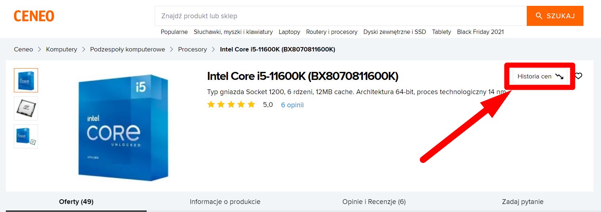Select the bare processor chip thumbnail

point(26,108)
